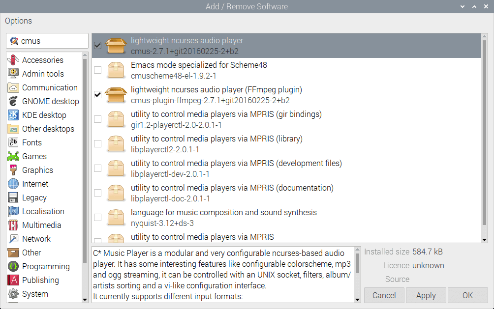The height and width of the screenshot is (309, 494).
Task: Click the description pane scroll down arrow
Action: (357, 300)
